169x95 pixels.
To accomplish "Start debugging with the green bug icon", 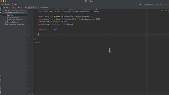I will (161, 4).
